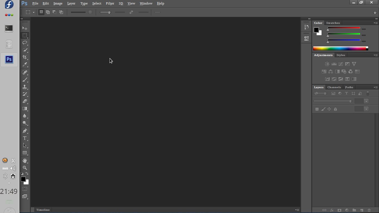379x213 pixels.
Task: Select the Eyedropper tool
Action: tap(25, 64)
